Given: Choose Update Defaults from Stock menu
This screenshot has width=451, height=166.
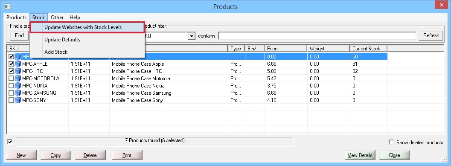Looking at the screenshot, I should [x=87, y=39].
